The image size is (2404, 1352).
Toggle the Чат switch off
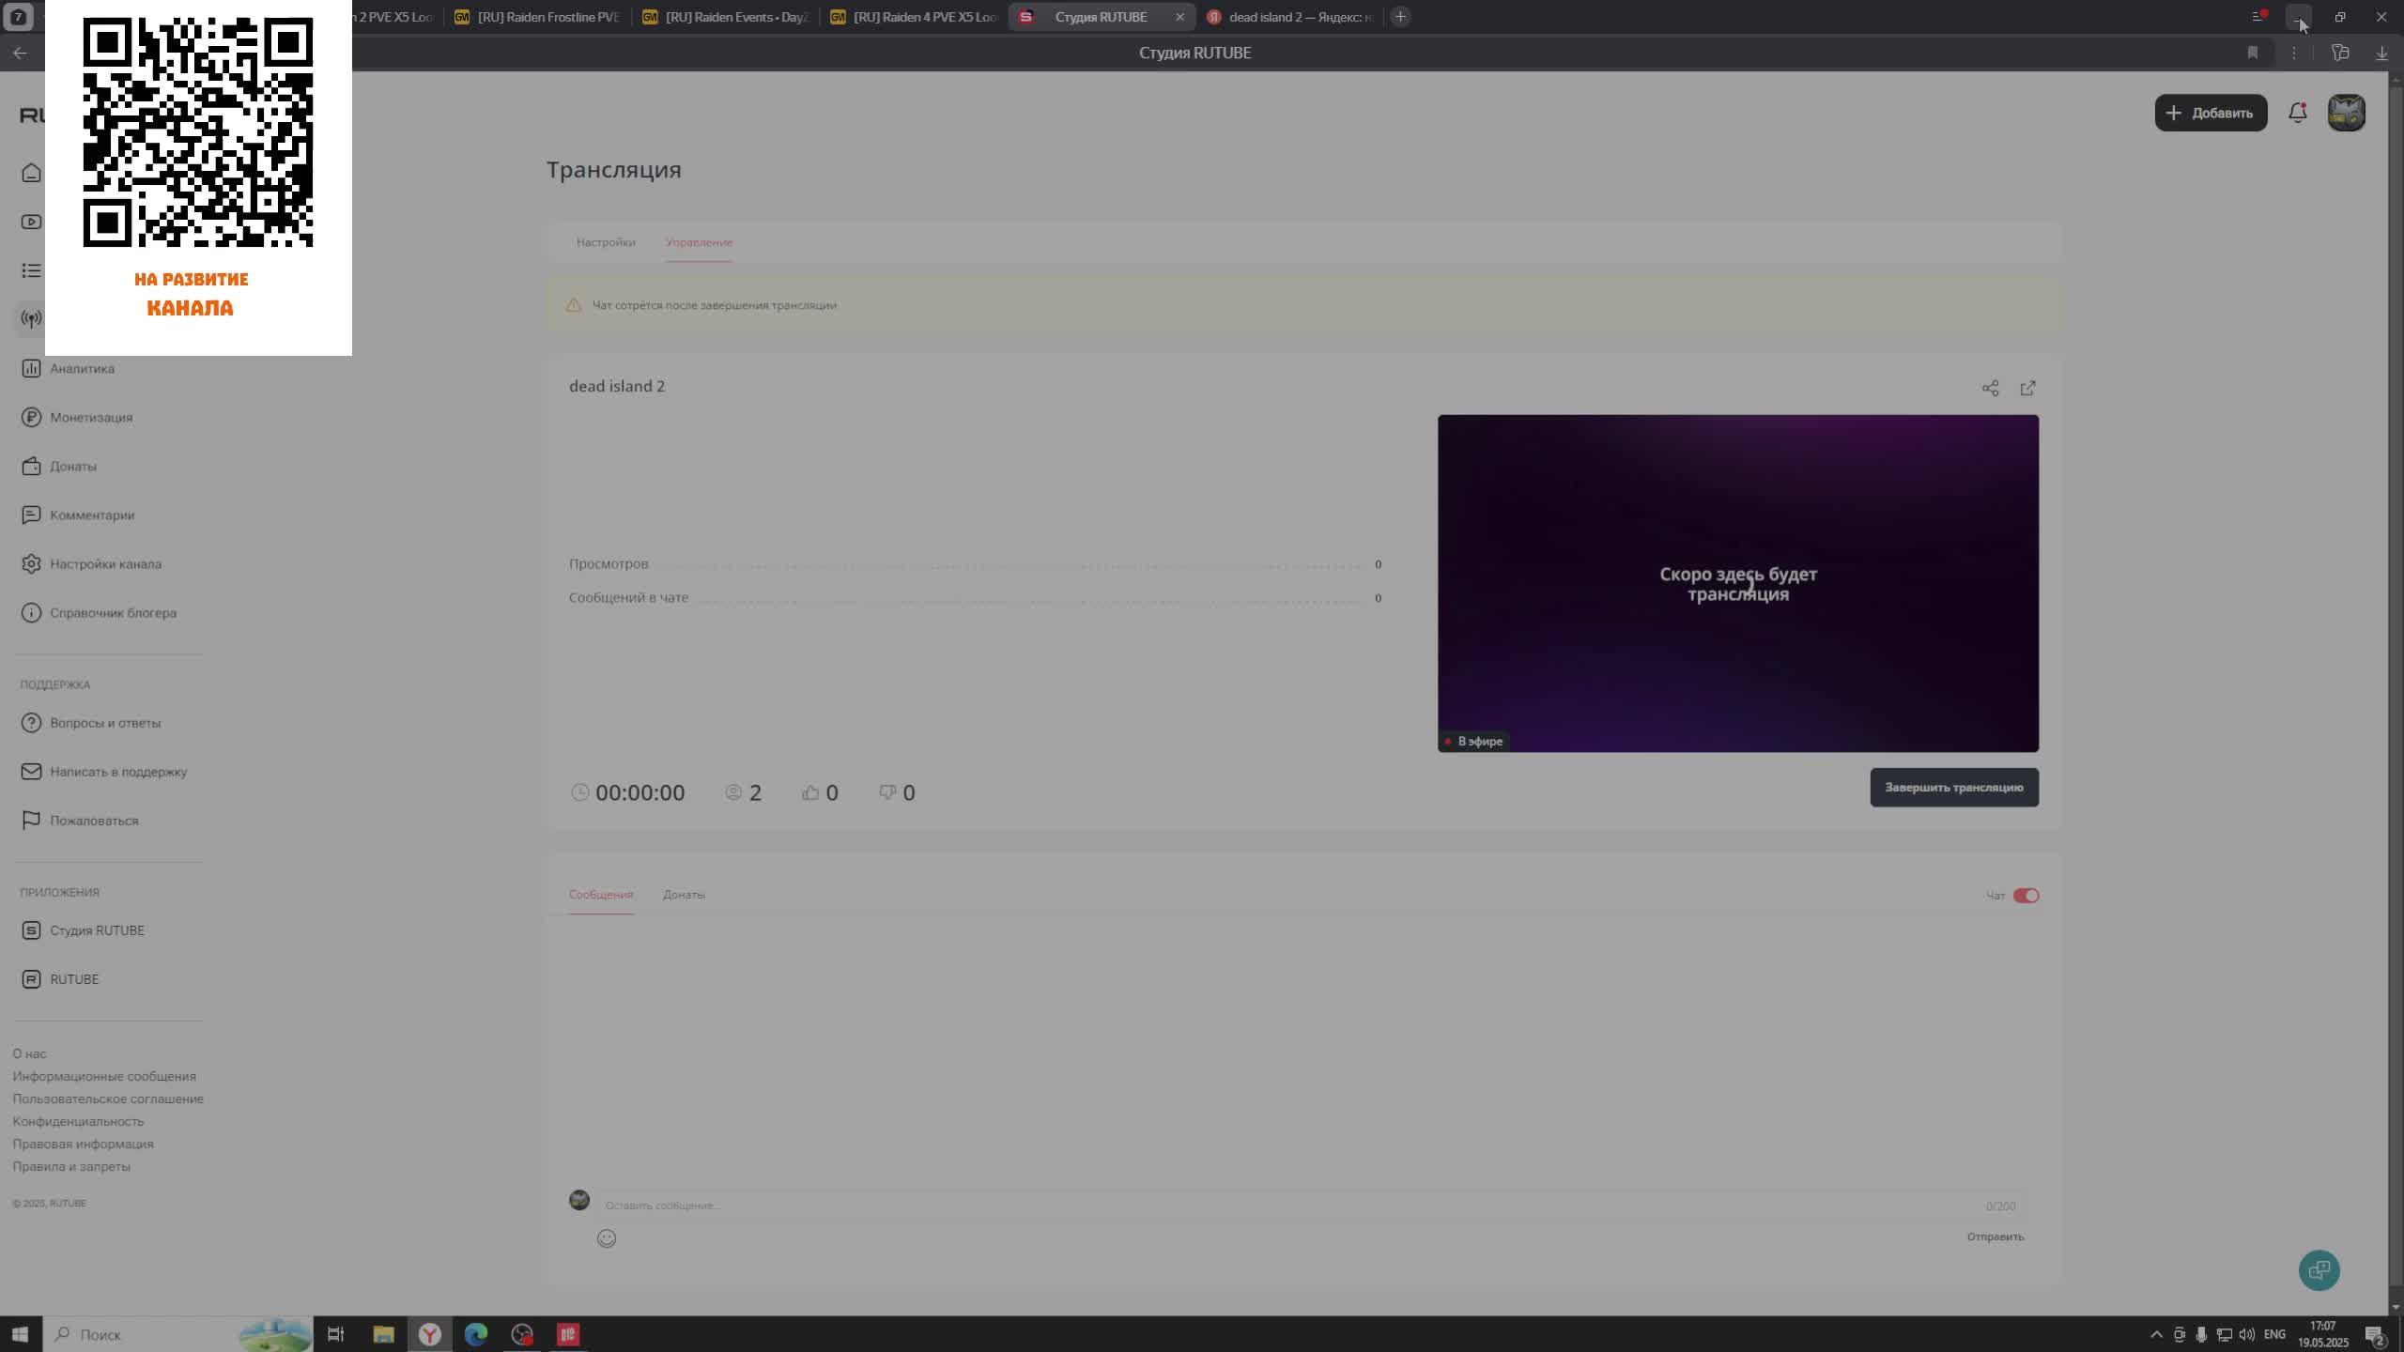(x=2026, y=896)
